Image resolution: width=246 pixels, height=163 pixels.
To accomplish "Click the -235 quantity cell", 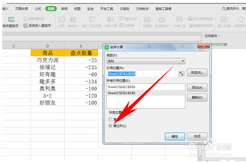I will (81, 67).
